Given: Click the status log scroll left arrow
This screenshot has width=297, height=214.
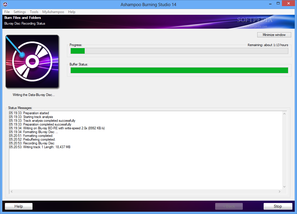Looking at the screenshot, I should 12,191.
